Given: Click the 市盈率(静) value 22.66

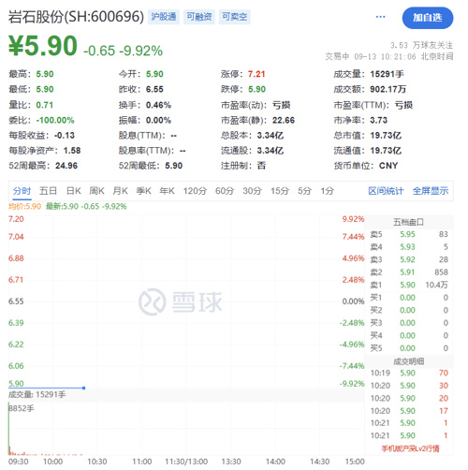Looking at the screenshot, I should click(x=284, y=120).
